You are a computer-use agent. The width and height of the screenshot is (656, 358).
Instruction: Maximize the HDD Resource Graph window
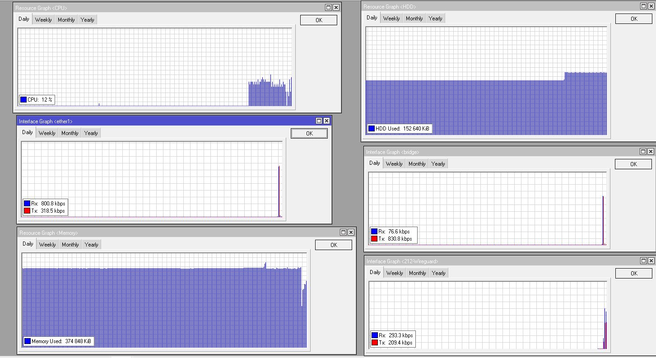click(643, 6)
